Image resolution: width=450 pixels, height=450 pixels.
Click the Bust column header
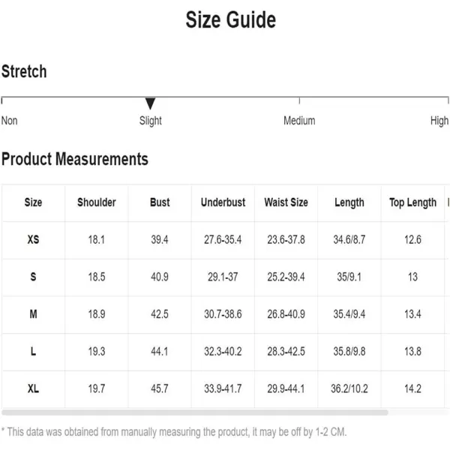(160, 202)
